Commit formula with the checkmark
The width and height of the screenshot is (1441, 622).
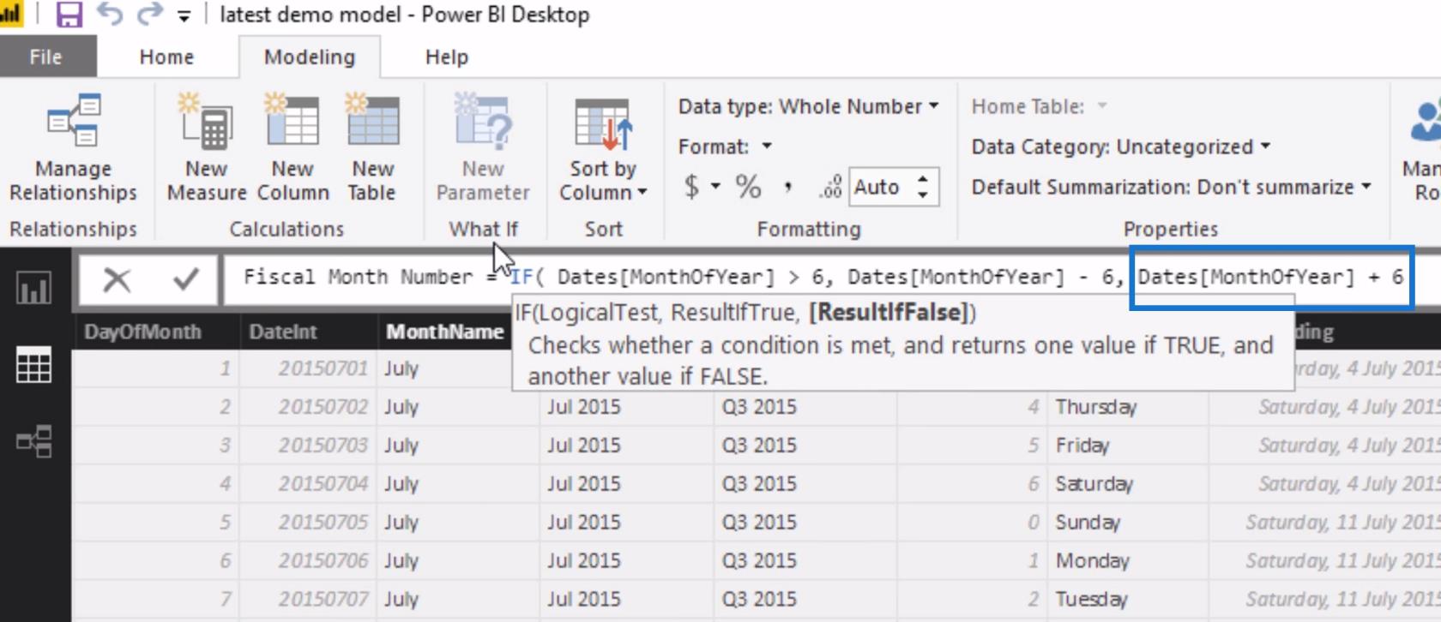pyautogui.click(x=185, y=278)
